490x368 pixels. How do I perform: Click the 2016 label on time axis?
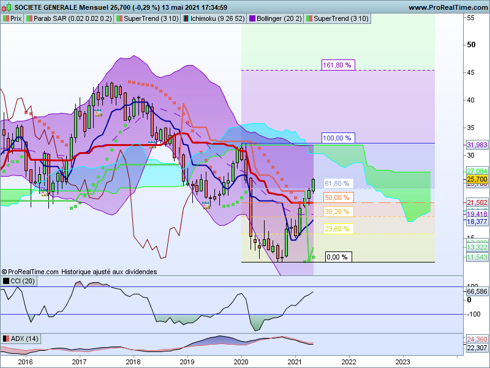(x=25, y=362)
